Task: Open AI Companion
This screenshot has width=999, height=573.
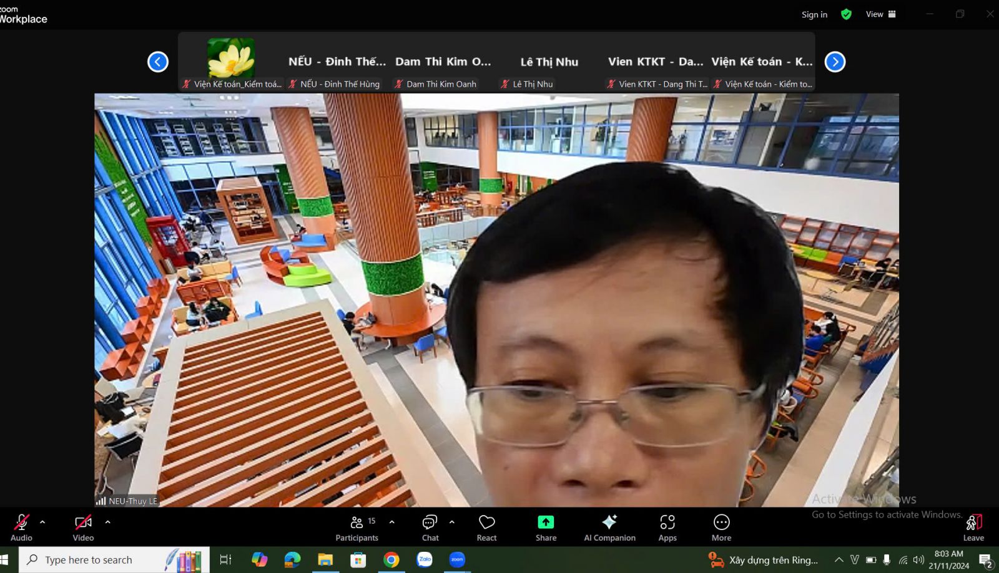Action: [x=609, y=527]
